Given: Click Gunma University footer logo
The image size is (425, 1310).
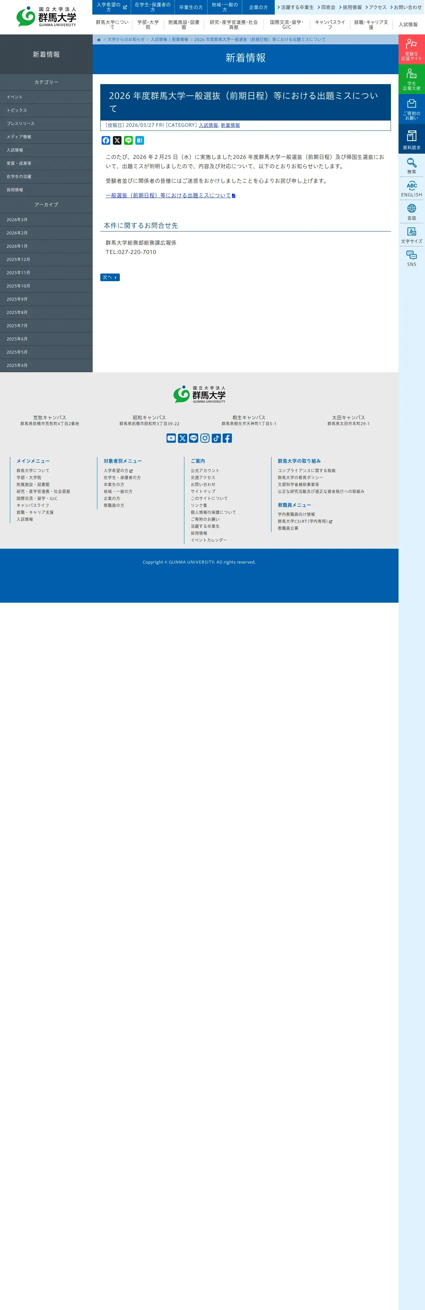Looking at the screenshot, I should (x=199, y=394).
